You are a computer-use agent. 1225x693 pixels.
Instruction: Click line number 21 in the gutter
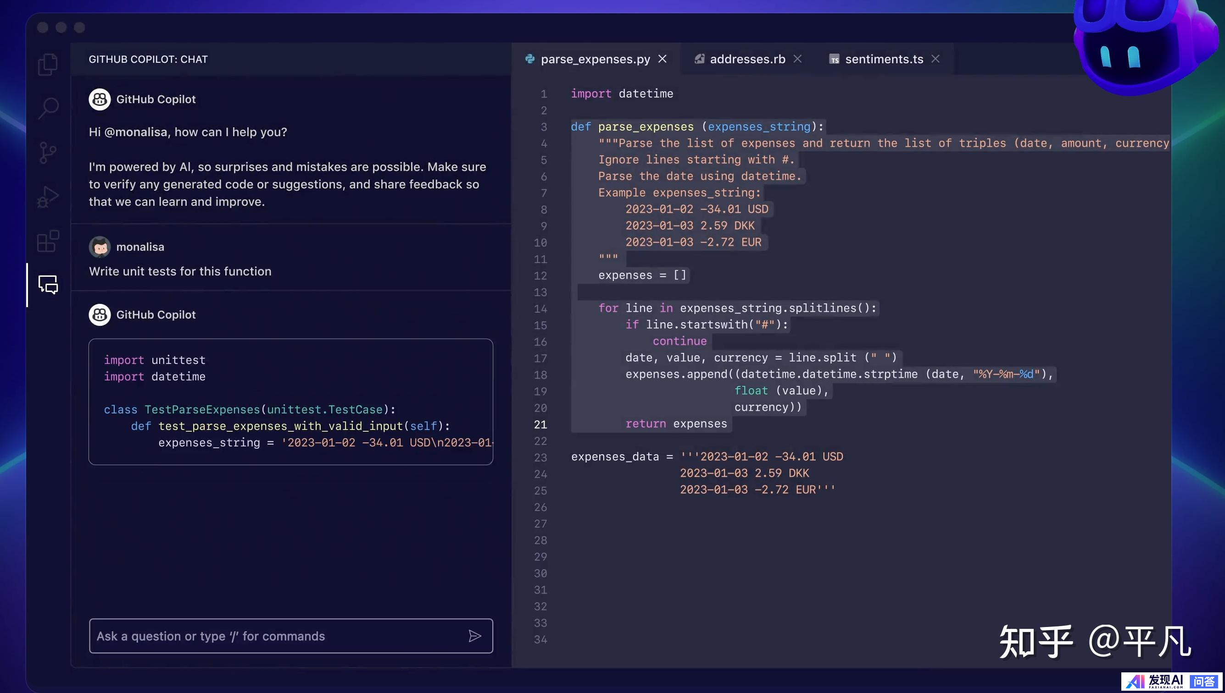coord(540,424)
